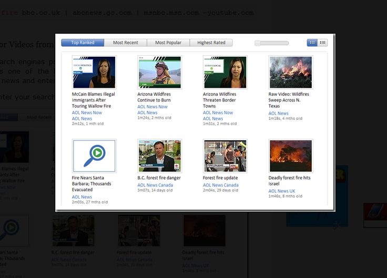Click AOL News UK link
This screenshot has height=278, width=387.
(282, 191)
